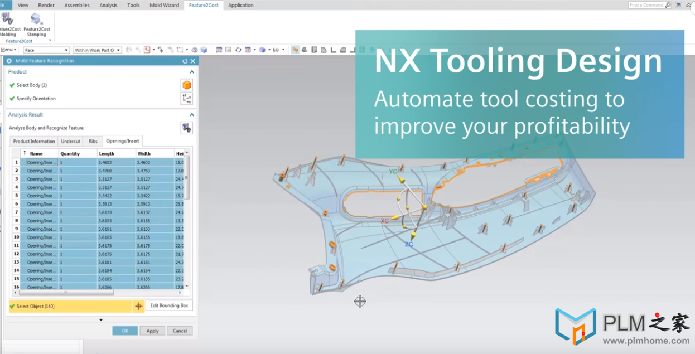The height and width of the screenshot is (354, 695).
Task: Open the Within Work Part Only scope dropdown
Action: point(97,50)
